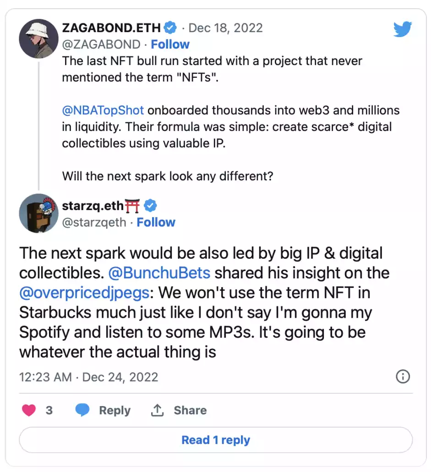This screenshot has height=472, width=431.
Task: Open the @BunchuBets mention
Action: click(x=159, y=273)
